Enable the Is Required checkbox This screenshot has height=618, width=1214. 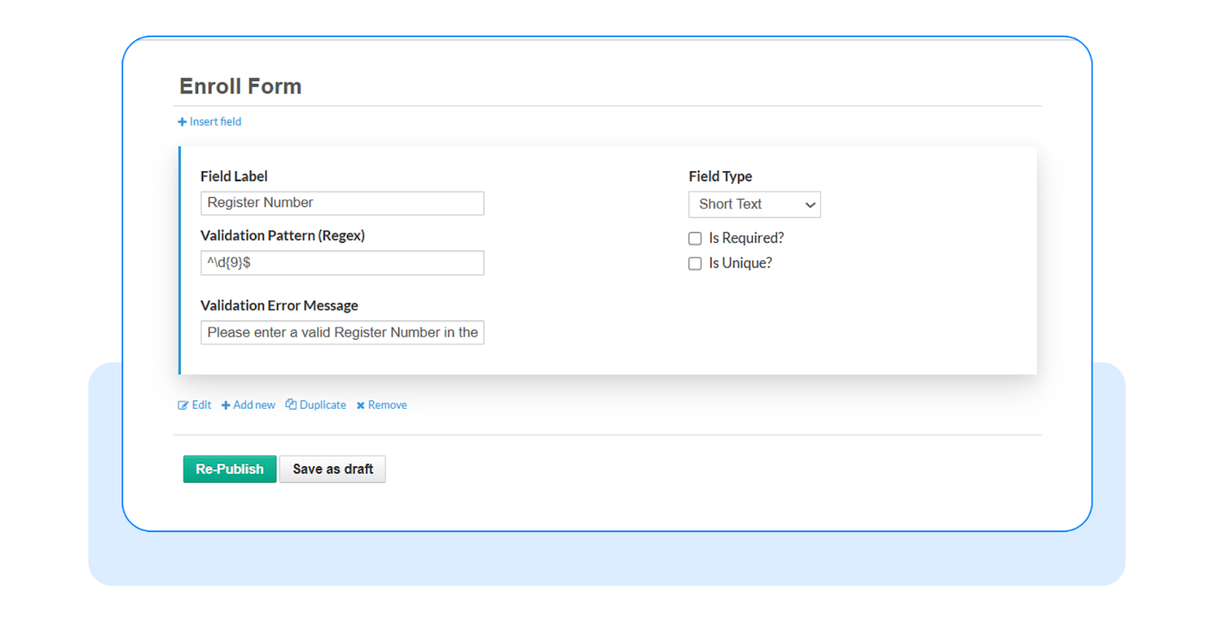point(695,239)
